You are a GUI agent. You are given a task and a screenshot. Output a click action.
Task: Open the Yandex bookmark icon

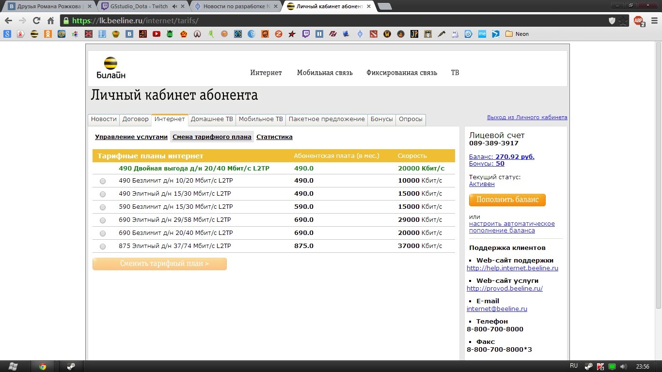coord(20,34)
